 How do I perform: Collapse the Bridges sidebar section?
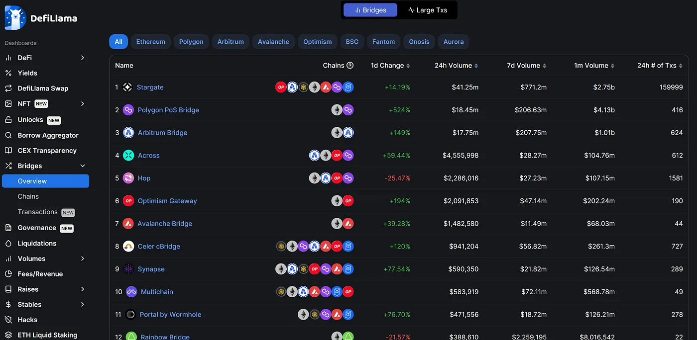pyautogui.click(x=83, y=166)
